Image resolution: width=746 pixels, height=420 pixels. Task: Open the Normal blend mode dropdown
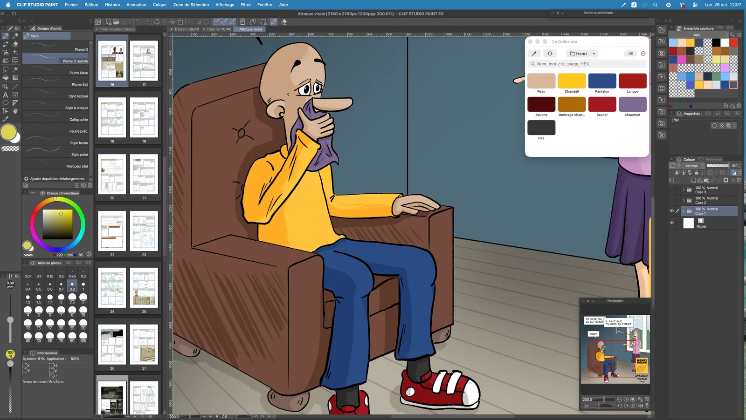point(694,166)
